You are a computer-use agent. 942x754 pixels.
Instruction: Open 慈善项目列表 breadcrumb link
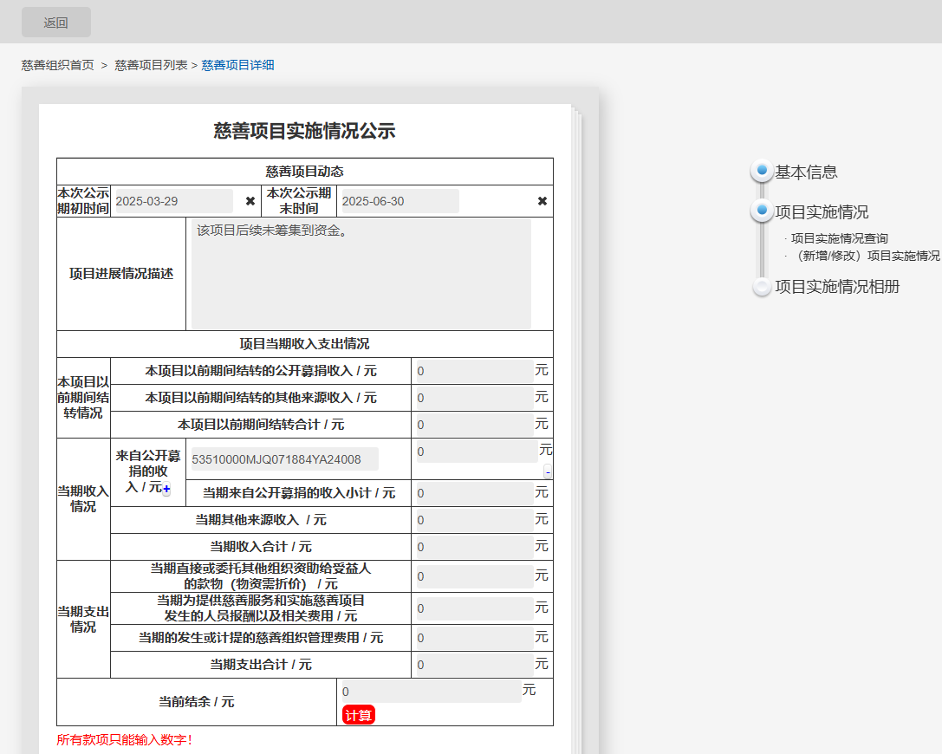click(151, 65)
